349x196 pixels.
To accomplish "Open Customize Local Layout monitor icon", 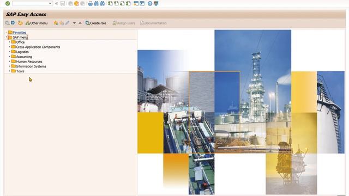I will [156, 3].
